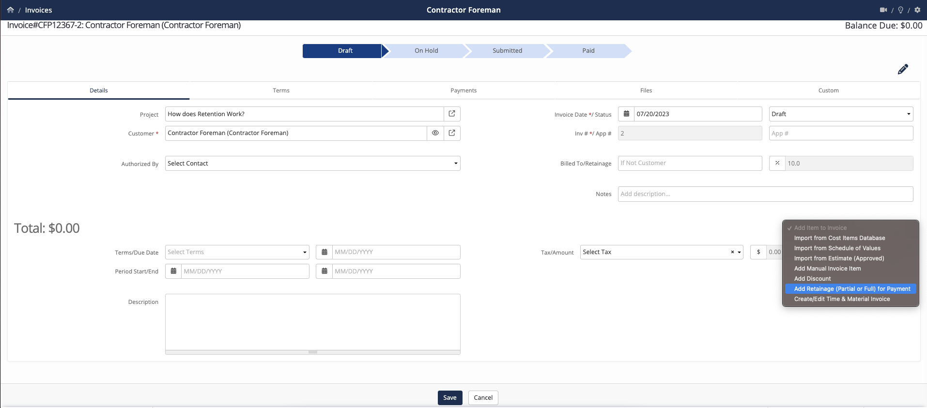Grab the Description box resize handle
Image resolution: width=927 pixels, height=408 pixels.
[x=313, y=352]
